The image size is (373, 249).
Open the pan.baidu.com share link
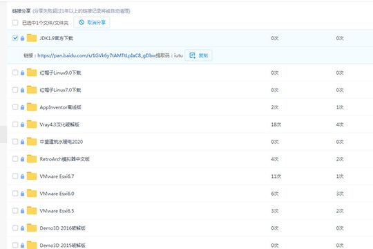pyautogui.click(x=97, y=55)
